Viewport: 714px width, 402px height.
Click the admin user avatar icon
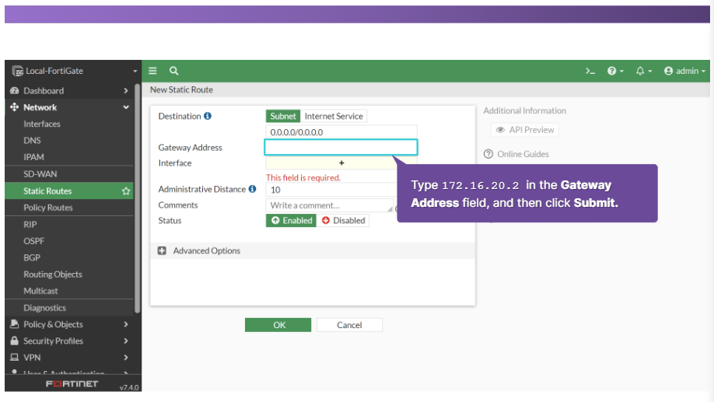click(668, 71)
